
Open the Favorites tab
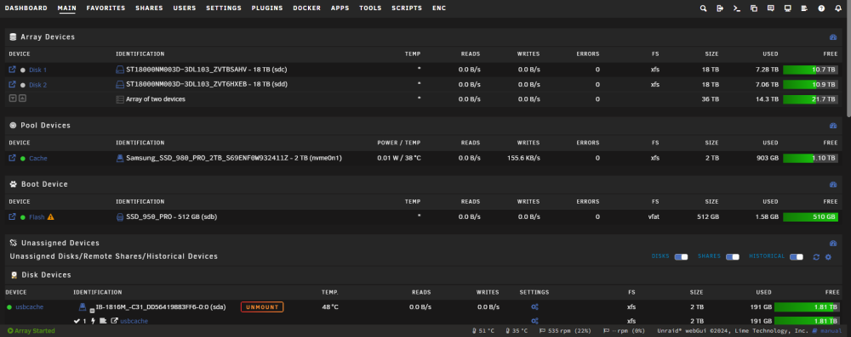pyautogui.click(x=106, y=8)
